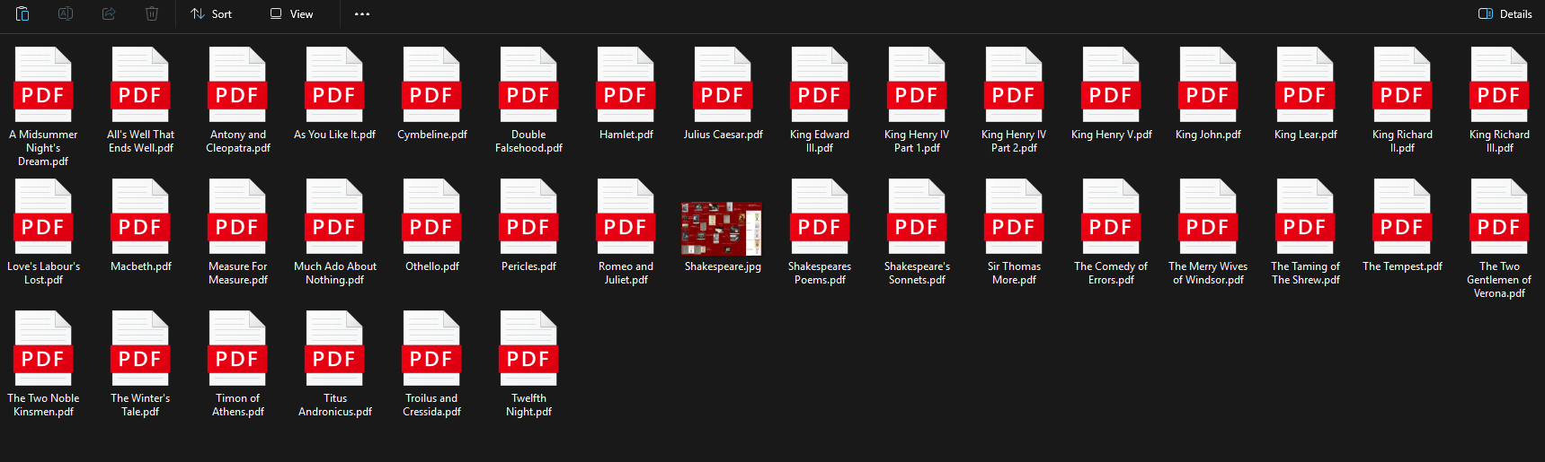Open the See more ellipsis menu

coord(362,13)
